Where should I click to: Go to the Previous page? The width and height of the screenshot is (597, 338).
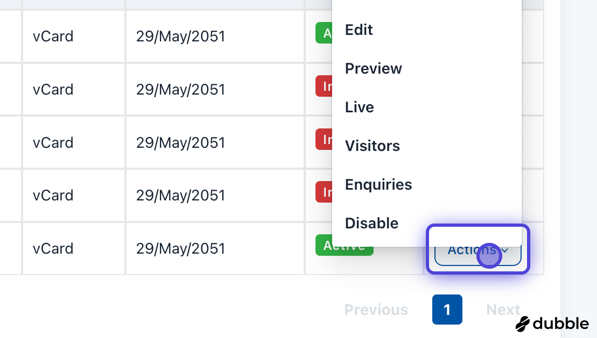(376, 310)
